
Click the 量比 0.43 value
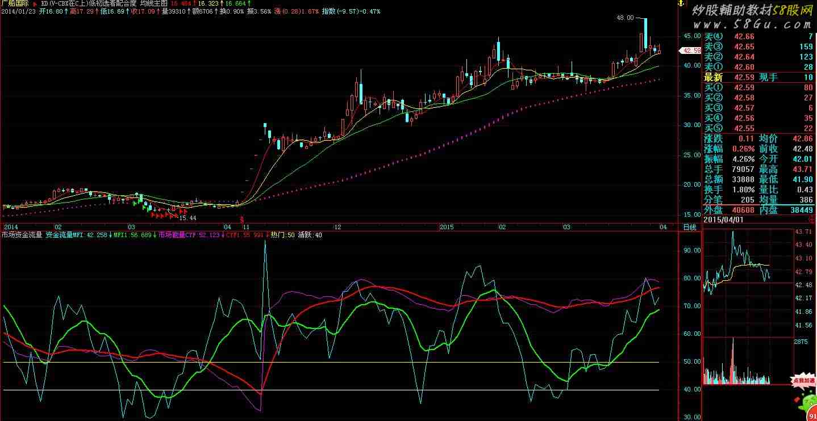point(805,190)
